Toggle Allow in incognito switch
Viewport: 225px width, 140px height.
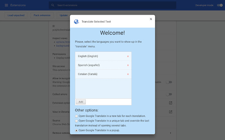click(169, 82)
